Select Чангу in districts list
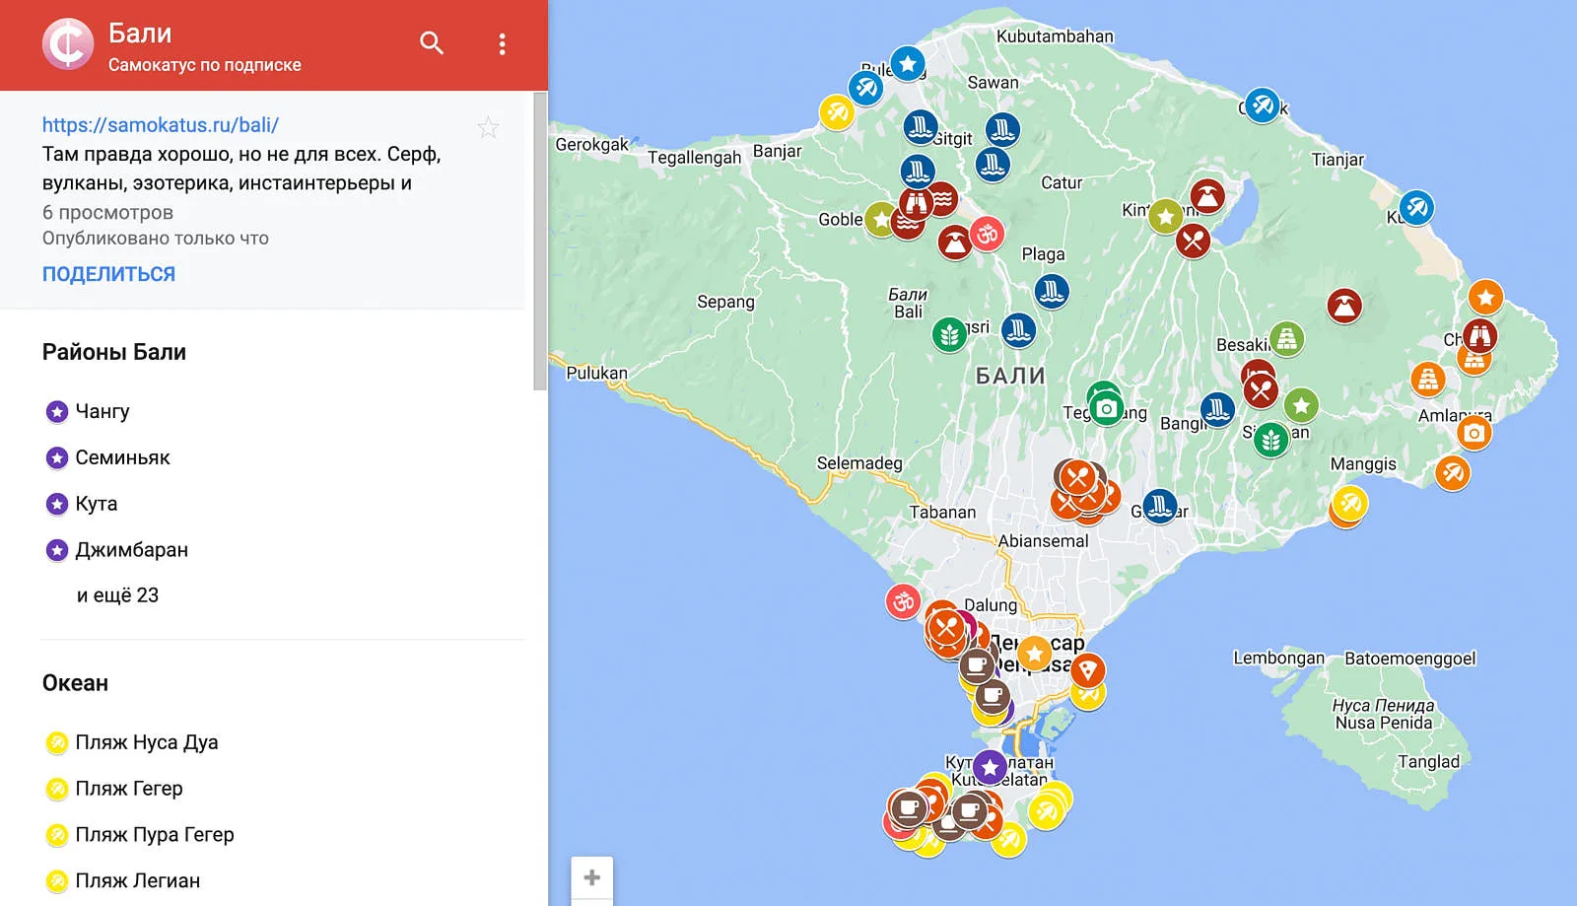Screen dimensions: 1577x906 102,411
